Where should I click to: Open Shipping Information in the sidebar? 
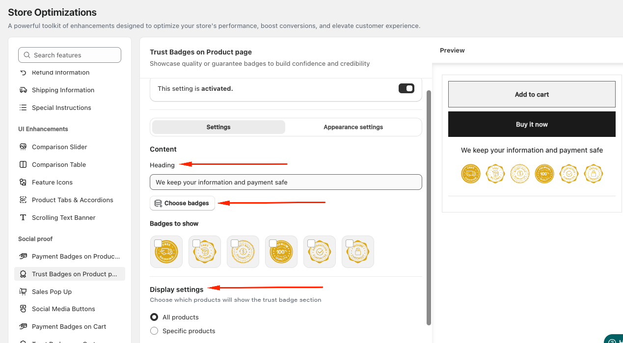pos(70,90)
